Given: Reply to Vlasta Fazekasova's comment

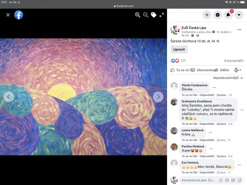Looking at the screenshot, I should [207, 95].
